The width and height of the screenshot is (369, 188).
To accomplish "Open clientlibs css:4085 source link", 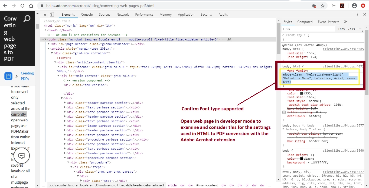I will [343, 49].
